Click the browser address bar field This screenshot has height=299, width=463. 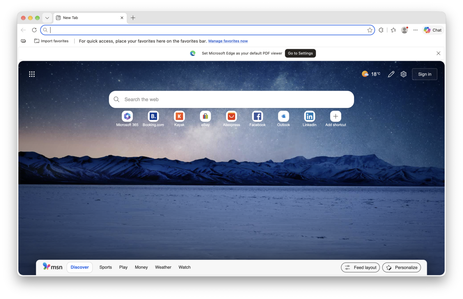[208, 30]
